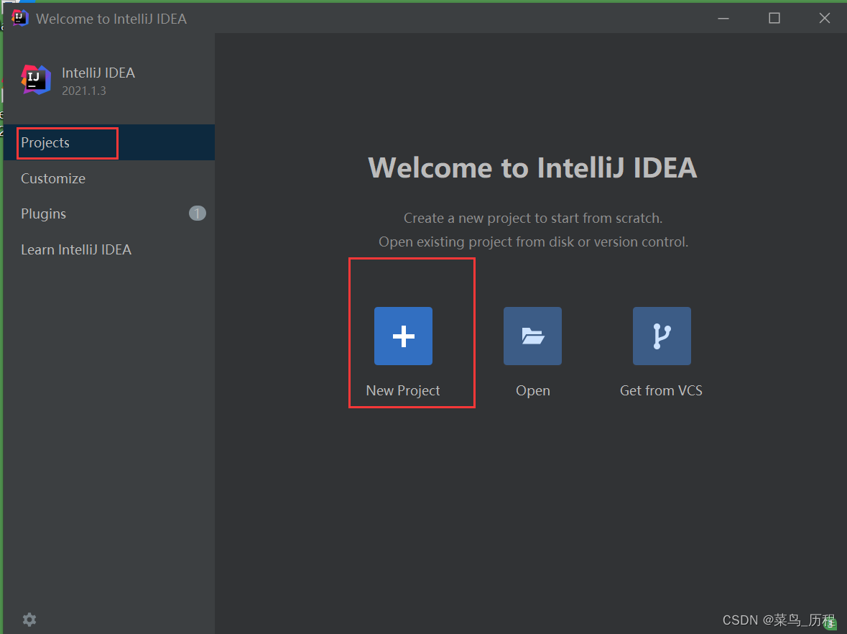Click the IntelliJ icon in the title bar
847x634 pixels.
click(x=18, y=18)
